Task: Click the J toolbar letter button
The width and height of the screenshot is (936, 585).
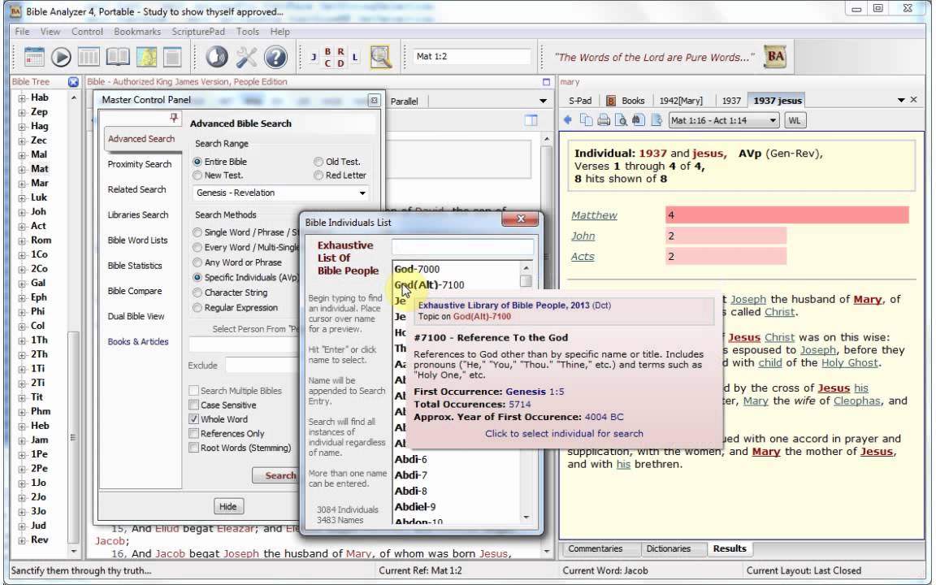Action: (314, 58)
